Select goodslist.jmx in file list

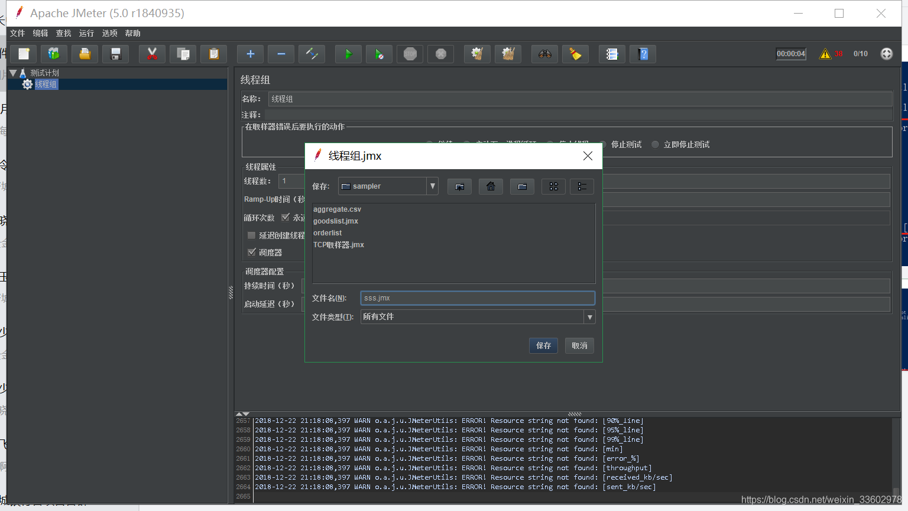(x=336, y=221)
